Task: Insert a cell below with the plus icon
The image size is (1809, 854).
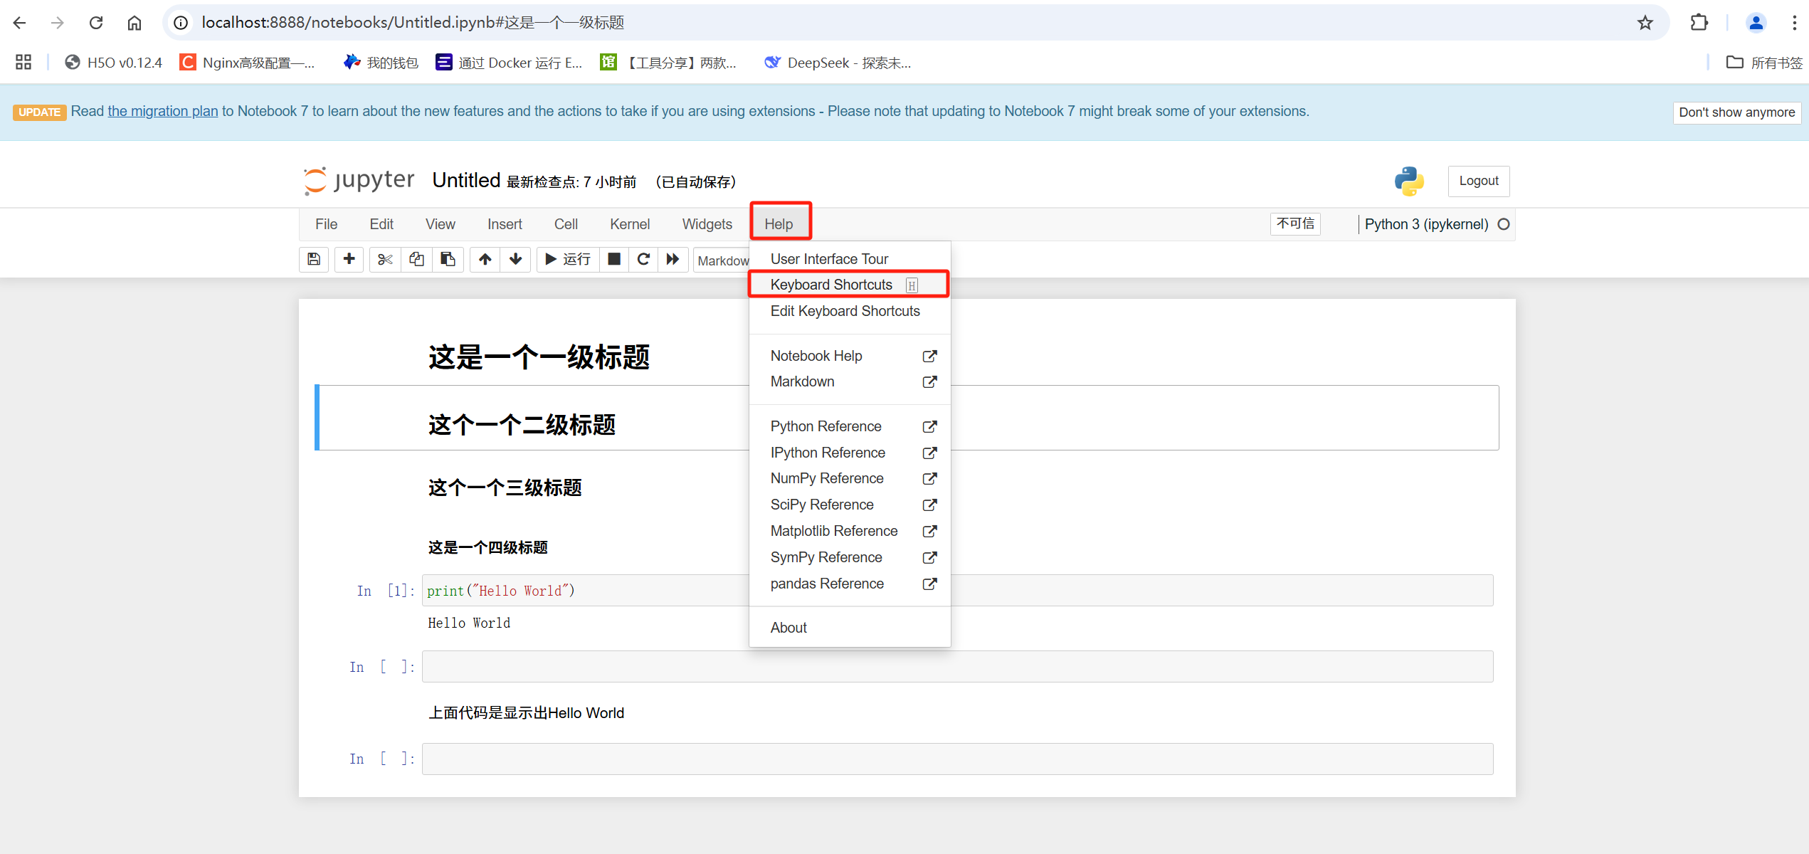Action: (x=349, y=259)
